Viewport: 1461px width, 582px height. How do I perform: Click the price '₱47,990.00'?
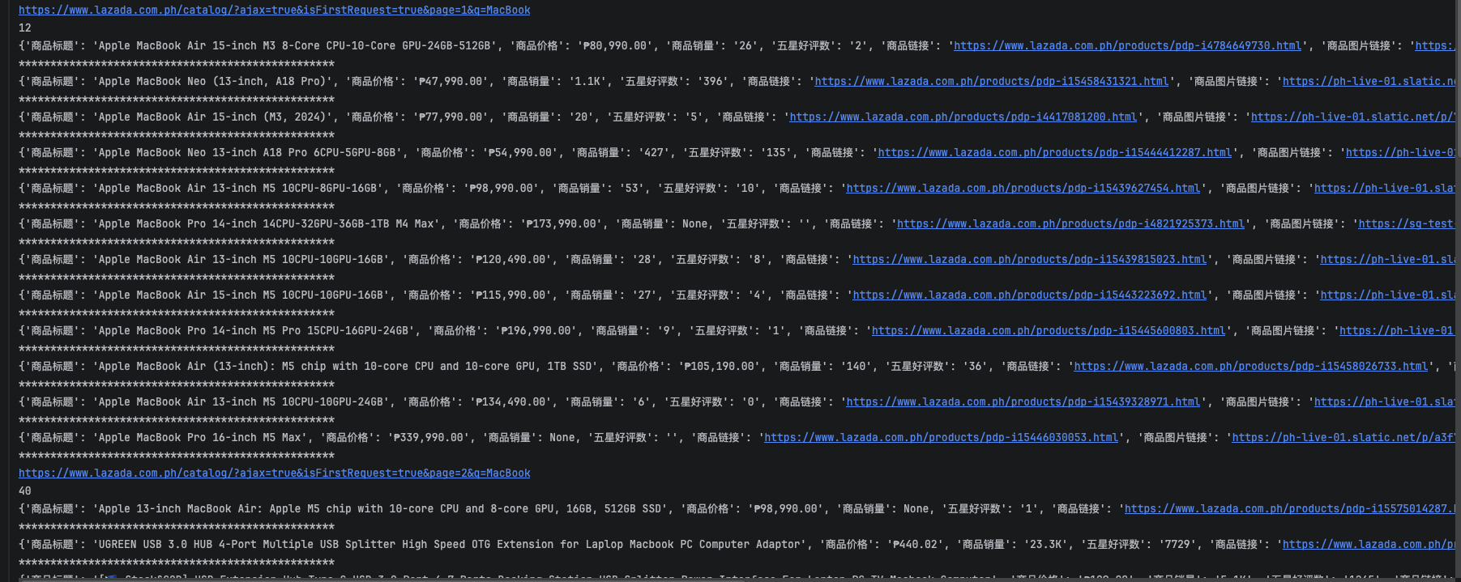(x=451, y=82)
